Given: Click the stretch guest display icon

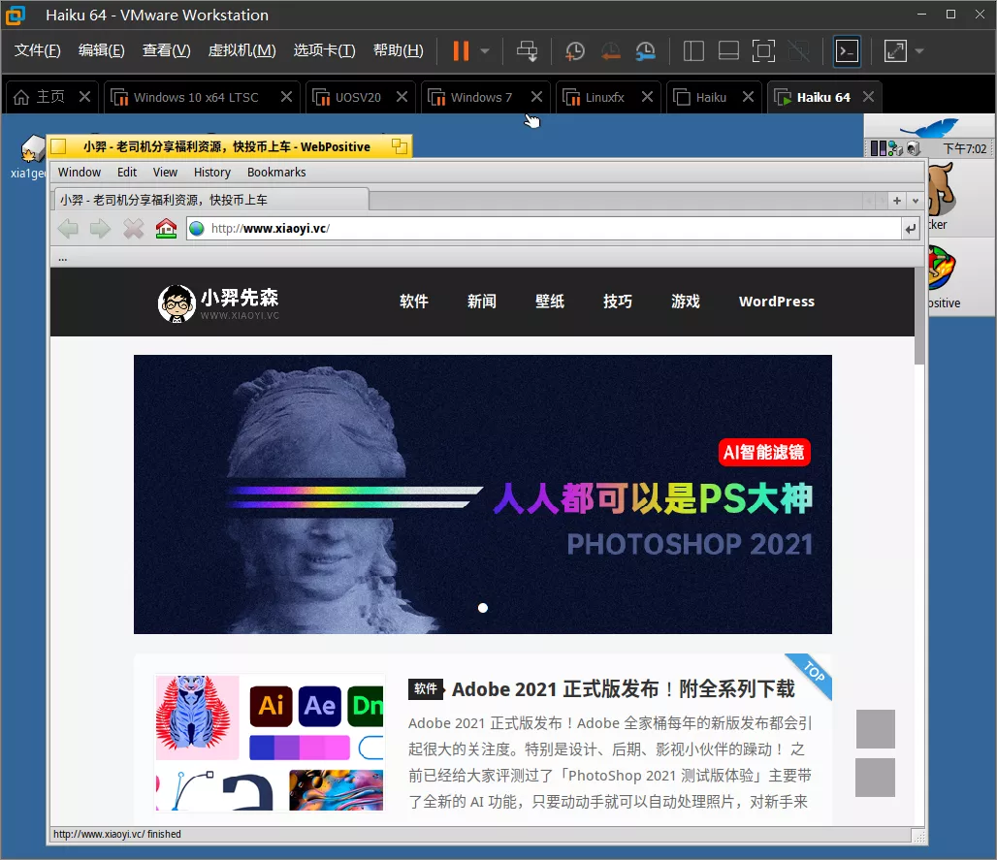Looking at the screenshot, I should click(895, 50).
